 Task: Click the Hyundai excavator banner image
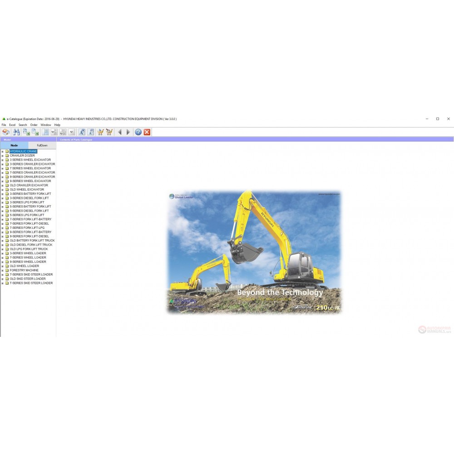[x=254, y=252]
